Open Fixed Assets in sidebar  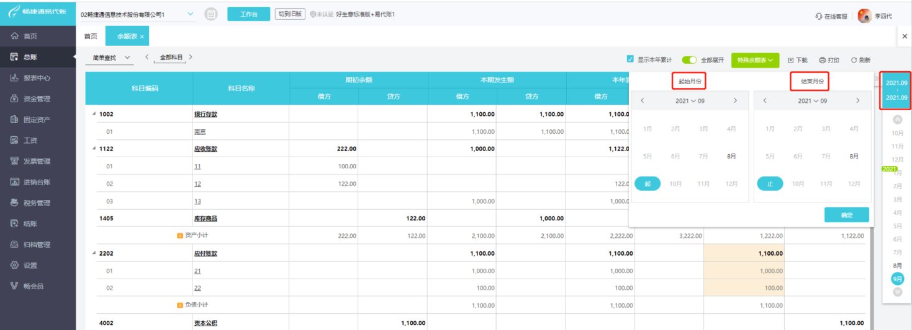click(14, 119)
